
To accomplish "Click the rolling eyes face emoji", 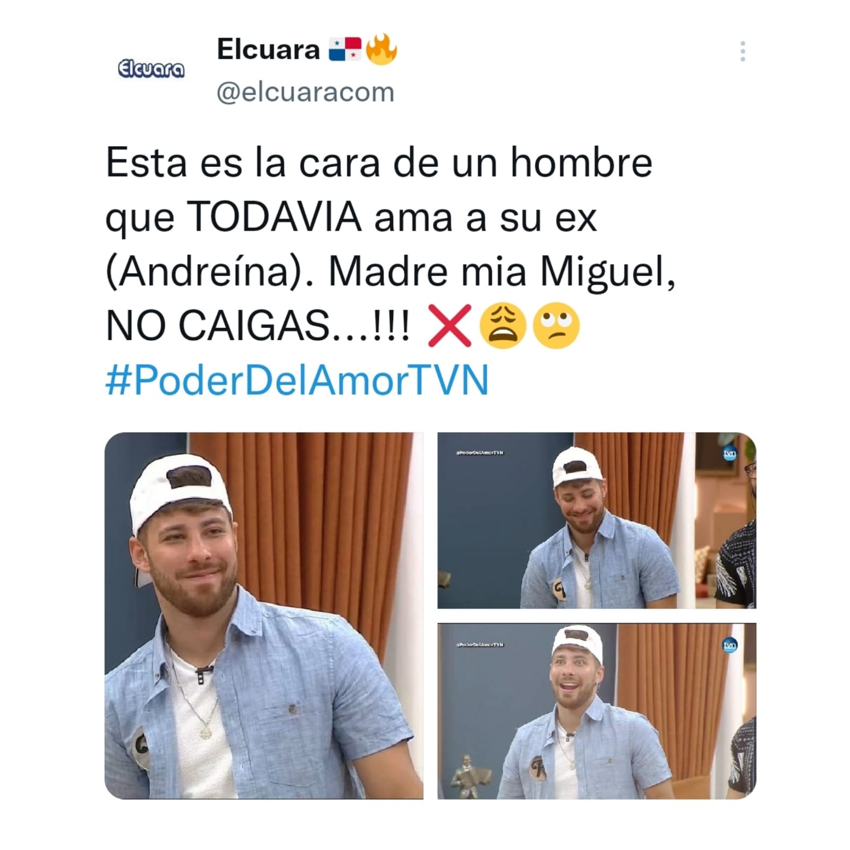I will tap(556, 326).
